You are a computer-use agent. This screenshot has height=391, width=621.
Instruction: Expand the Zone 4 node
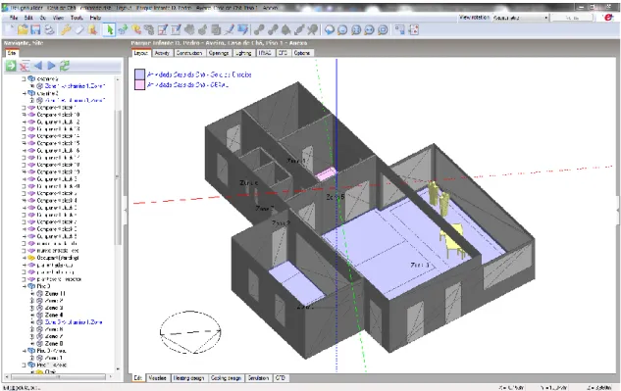[32, 315]
